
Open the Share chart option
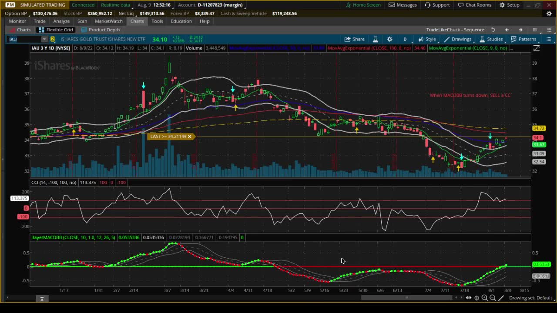tap(355, 39)
